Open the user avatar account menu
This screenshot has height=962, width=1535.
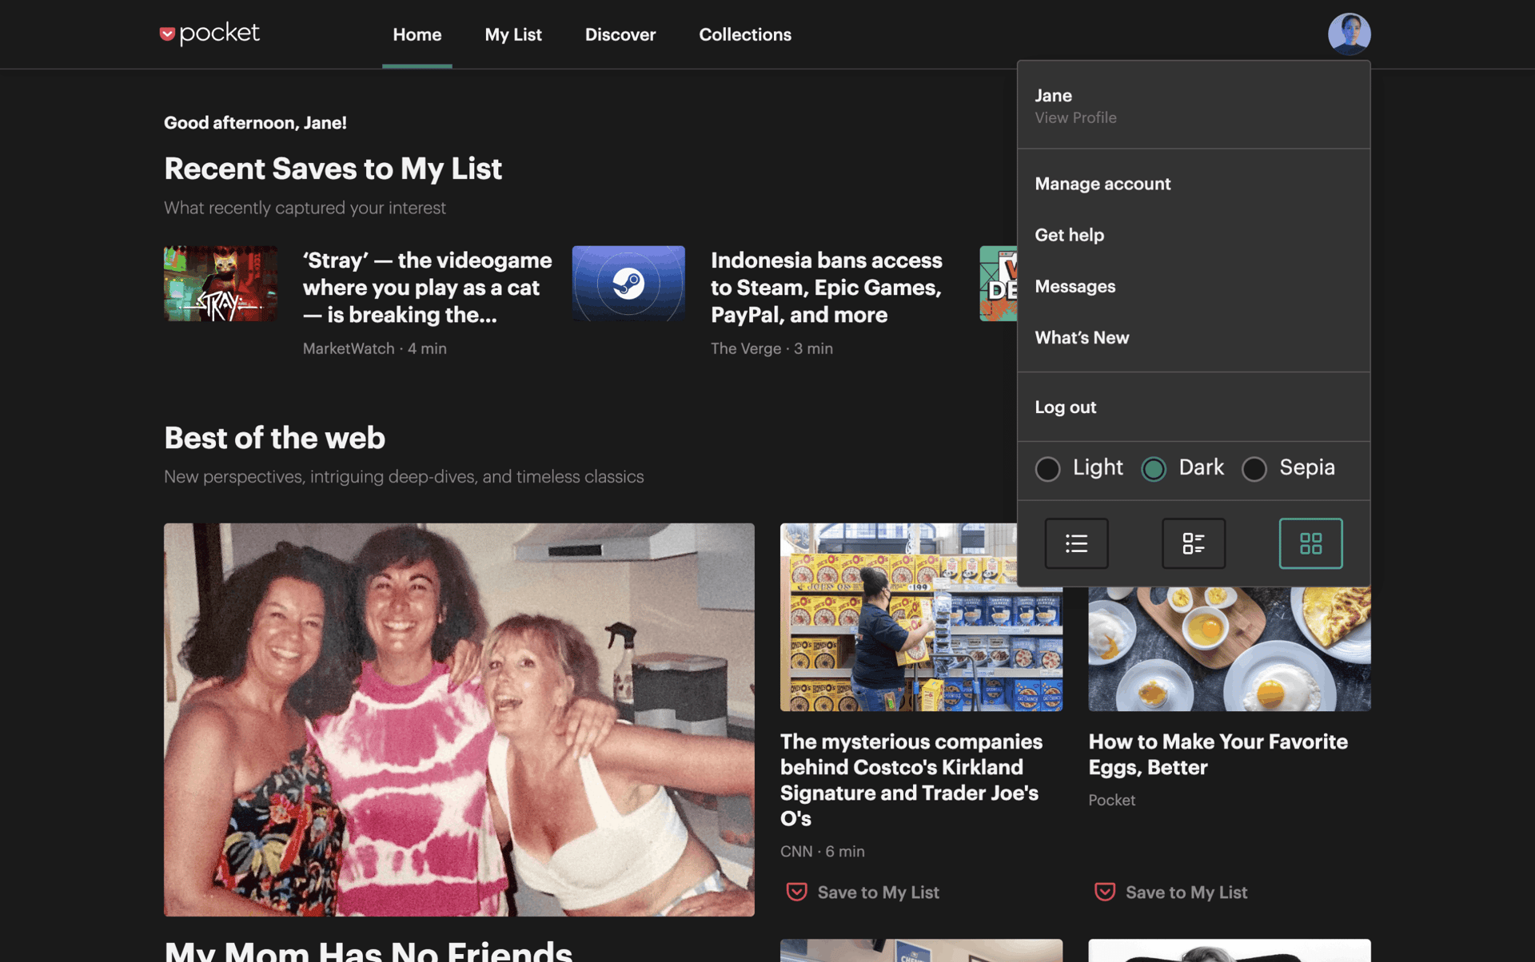pyautogui.click(x=1349, y=34)
